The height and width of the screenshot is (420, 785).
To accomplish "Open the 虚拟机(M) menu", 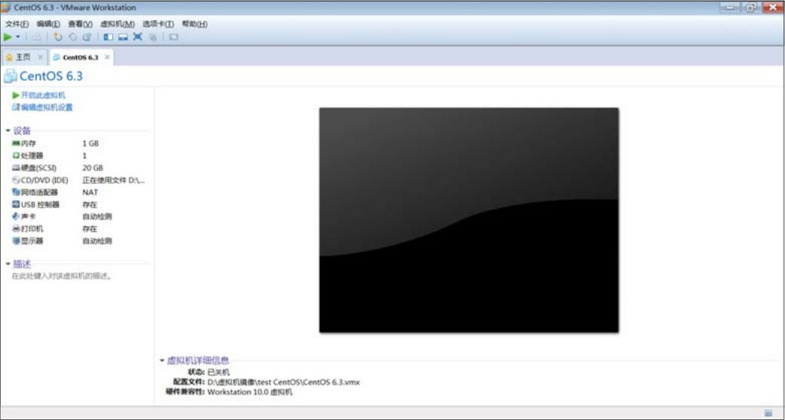I will coord(118,24).
